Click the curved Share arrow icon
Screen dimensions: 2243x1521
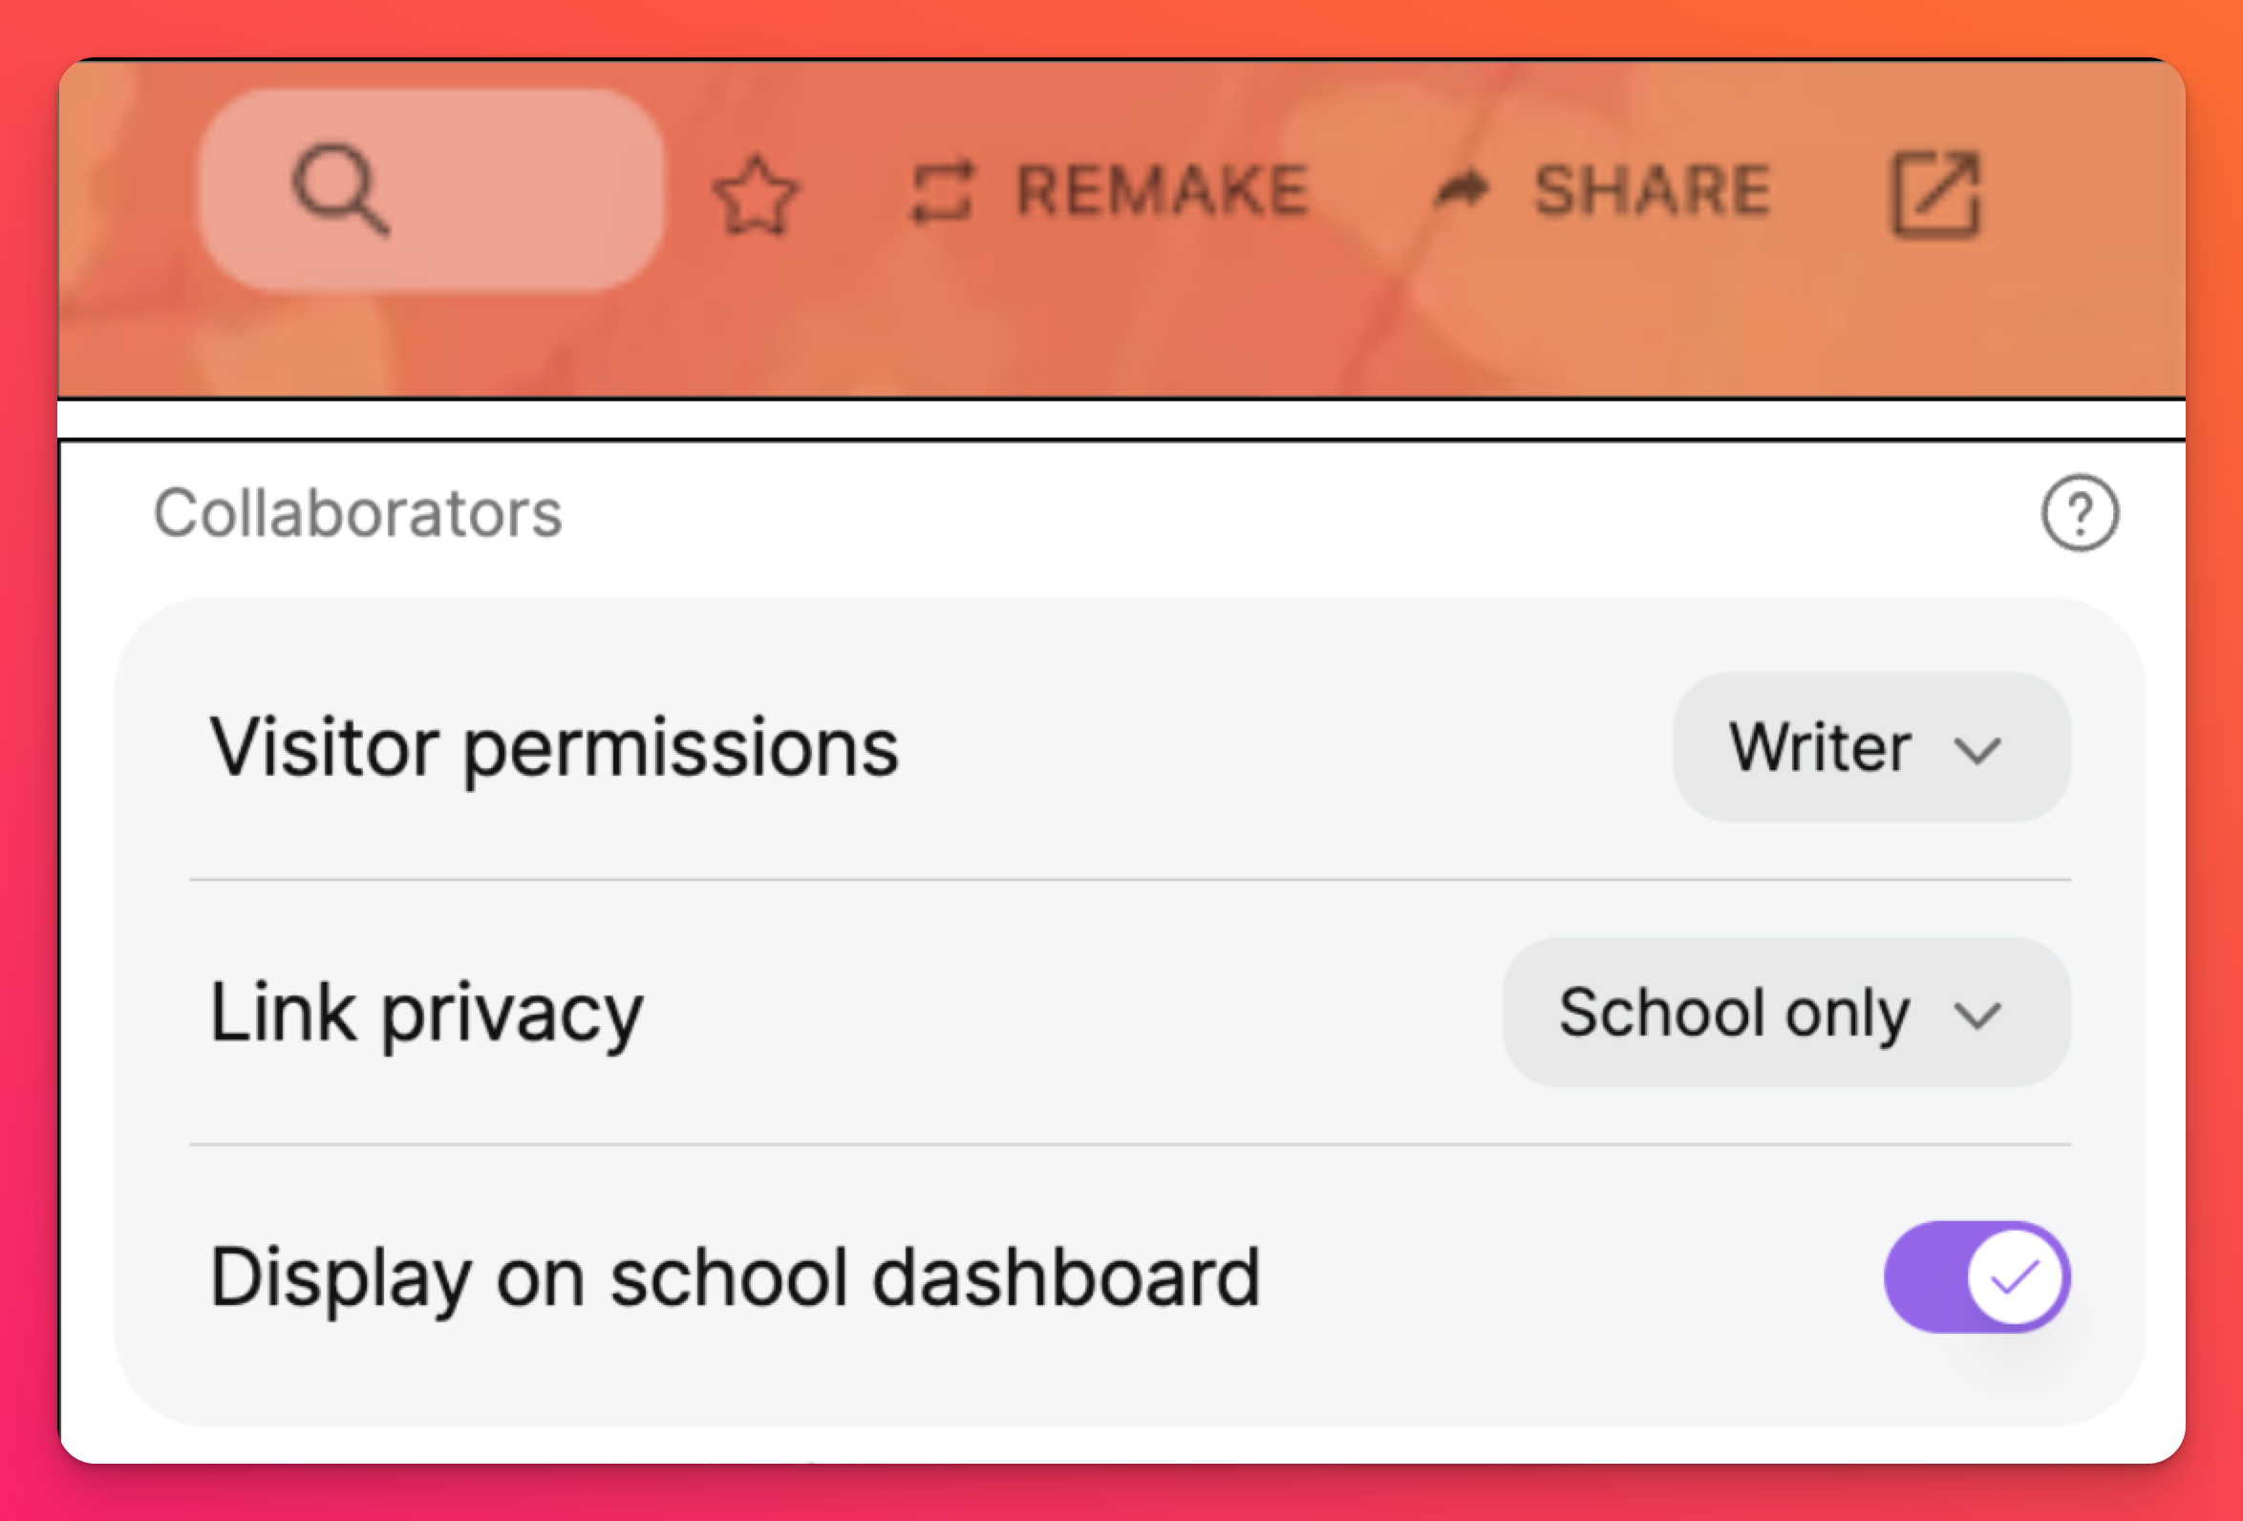pos(1463,189)
